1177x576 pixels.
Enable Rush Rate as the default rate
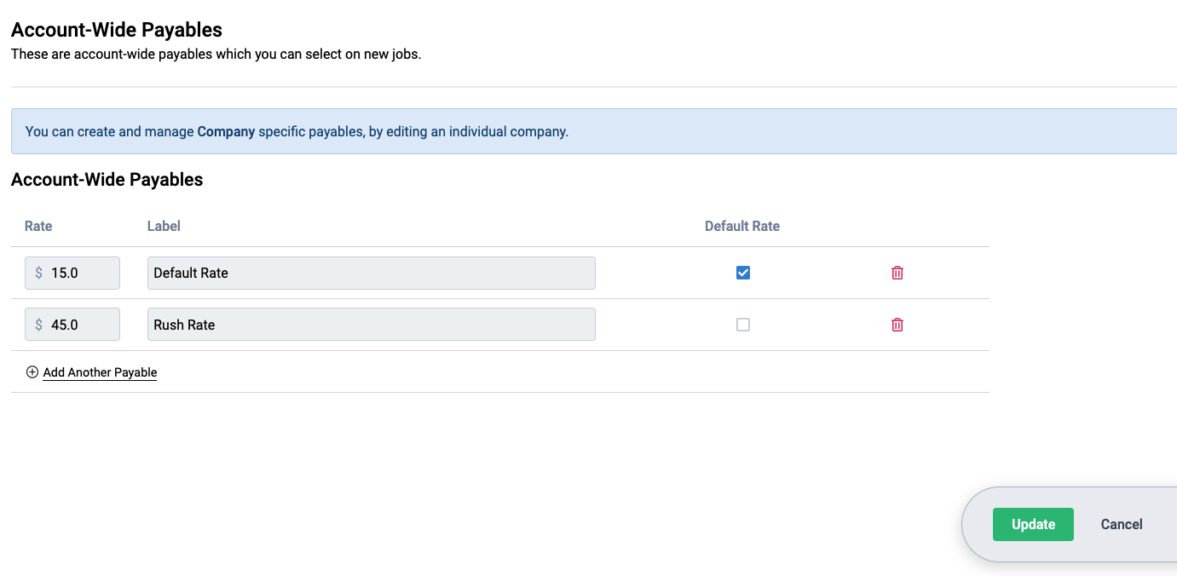742,324
